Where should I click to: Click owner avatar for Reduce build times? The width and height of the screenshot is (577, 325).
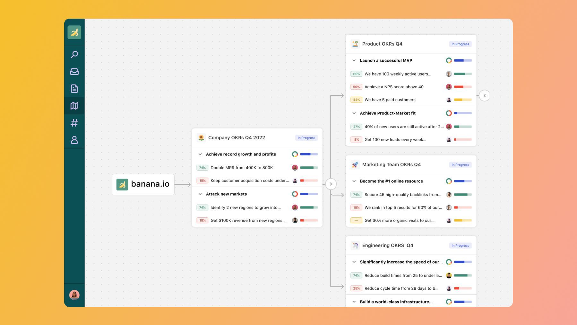tap(449, 276)
